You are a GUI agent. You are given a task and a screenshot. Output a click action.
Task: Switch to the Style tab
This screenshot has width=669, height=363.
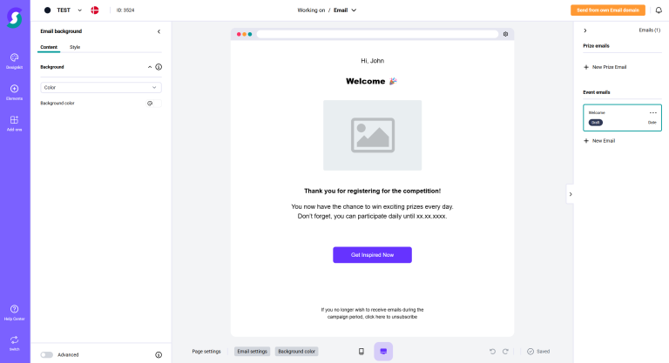point(75,47)
